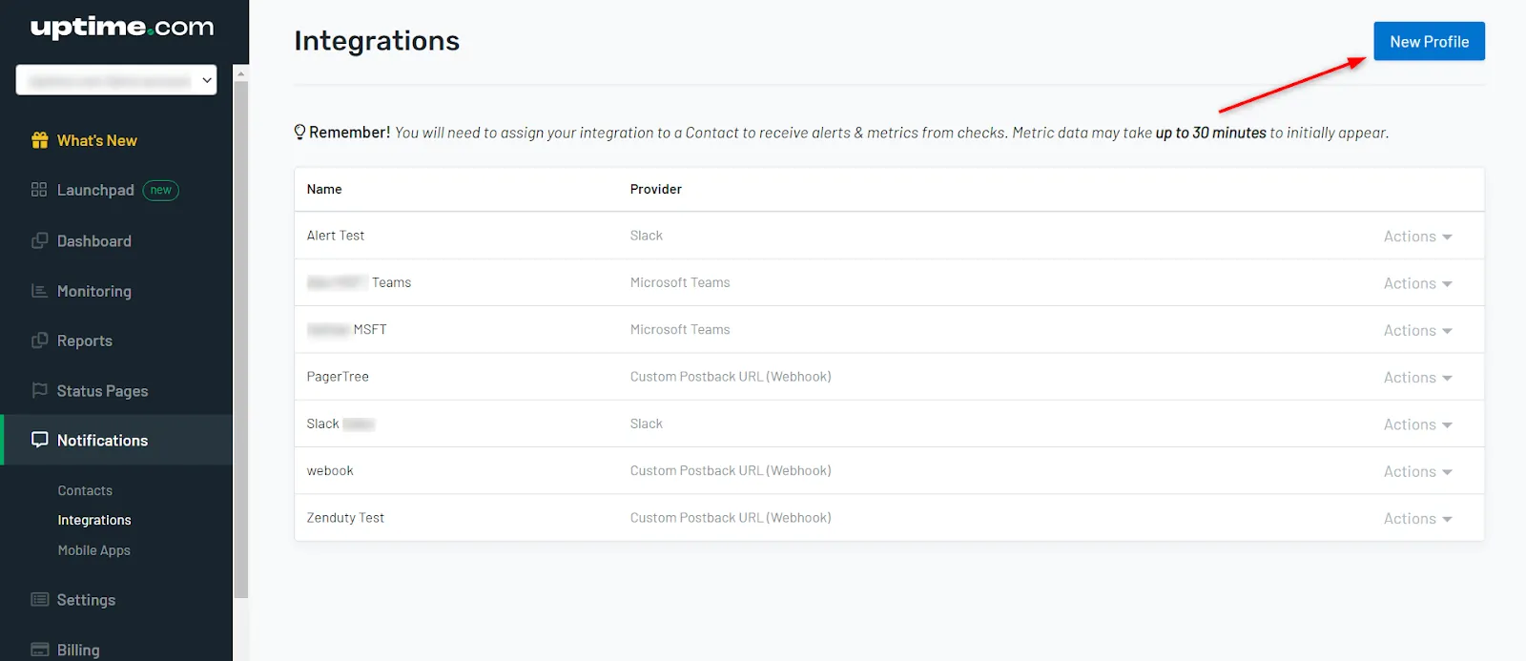Open Actions menu for Zenduty Test
Screen dimensions: 1526x661
1417,519
